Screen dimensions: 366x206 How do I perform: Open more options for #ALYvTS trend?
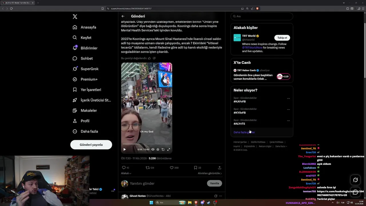click(x=289, y=121)
